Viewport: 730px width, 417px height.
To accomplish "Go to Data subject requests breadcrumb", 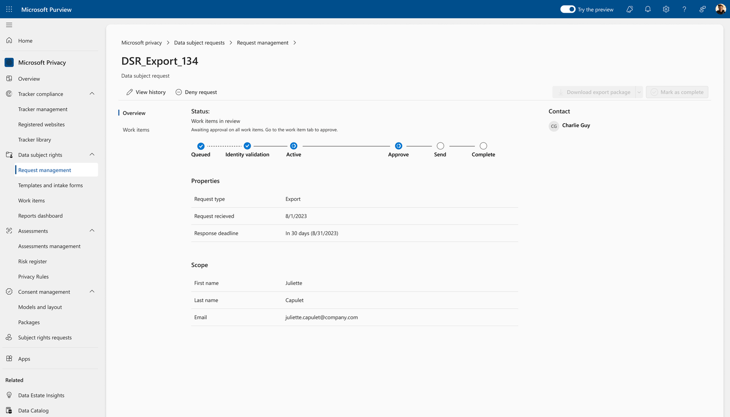I will pyautogui.click(x=199, y=42).
